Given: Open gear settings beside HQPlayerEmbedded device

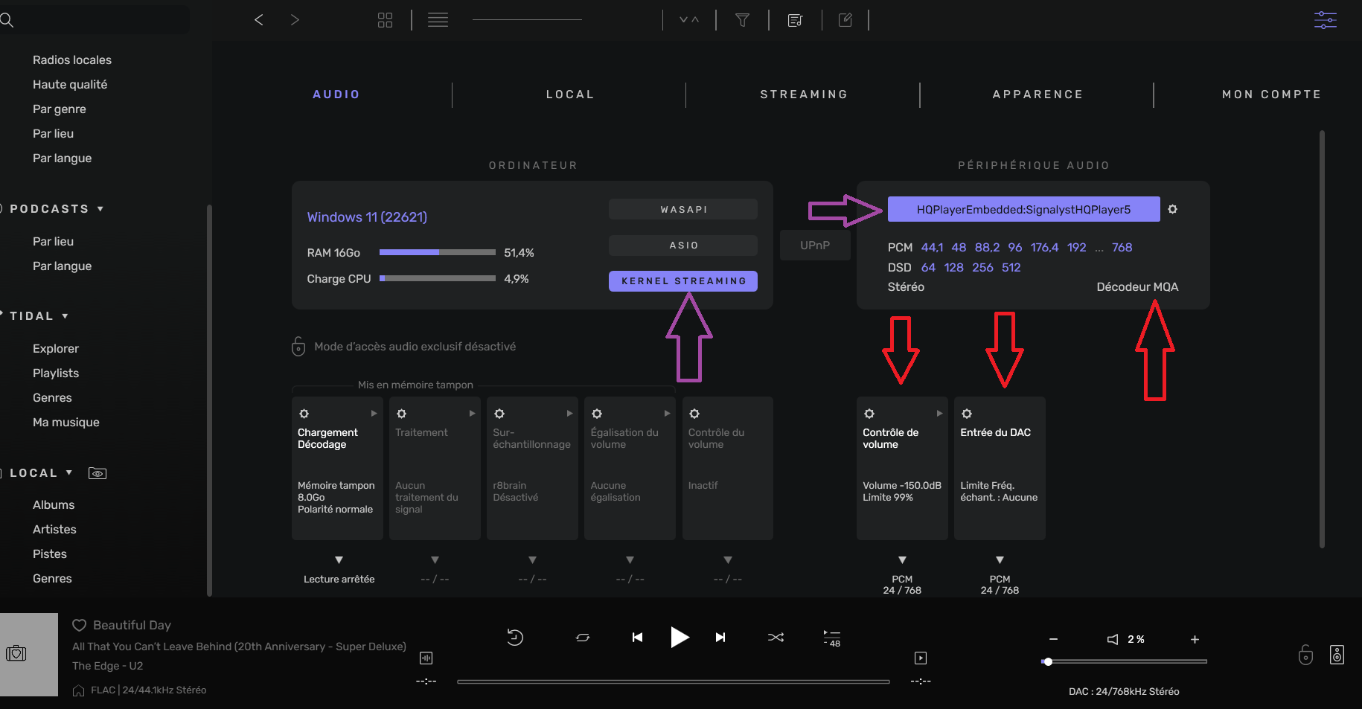Looking at the screenshot, I should (1172, 209).
